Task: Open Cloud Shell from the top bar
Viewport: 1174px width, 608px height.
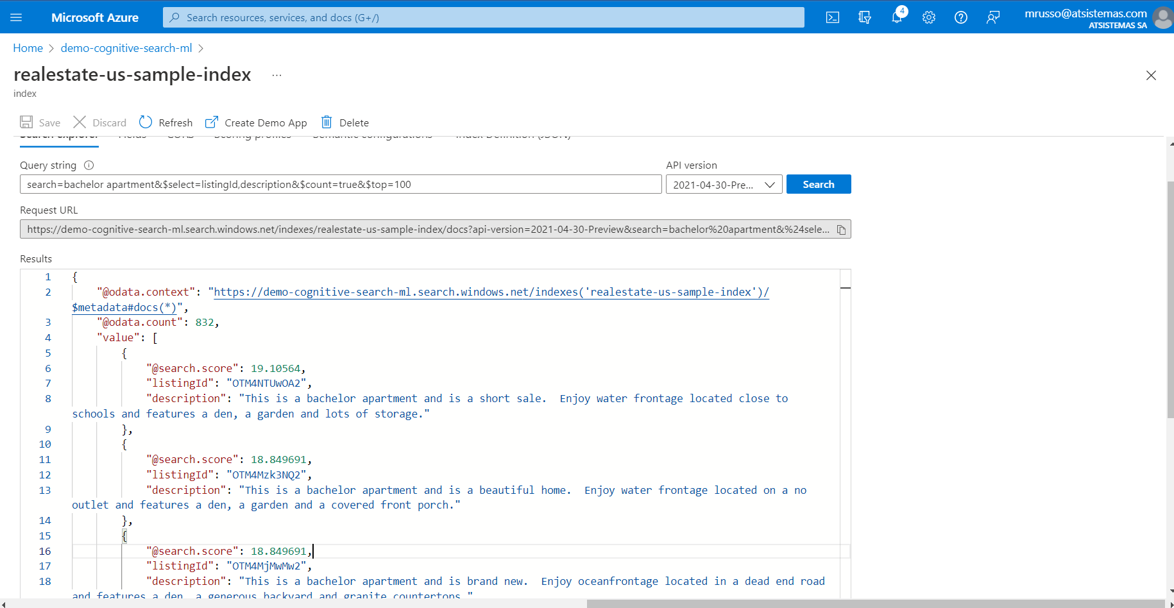Action: [833, 17]
